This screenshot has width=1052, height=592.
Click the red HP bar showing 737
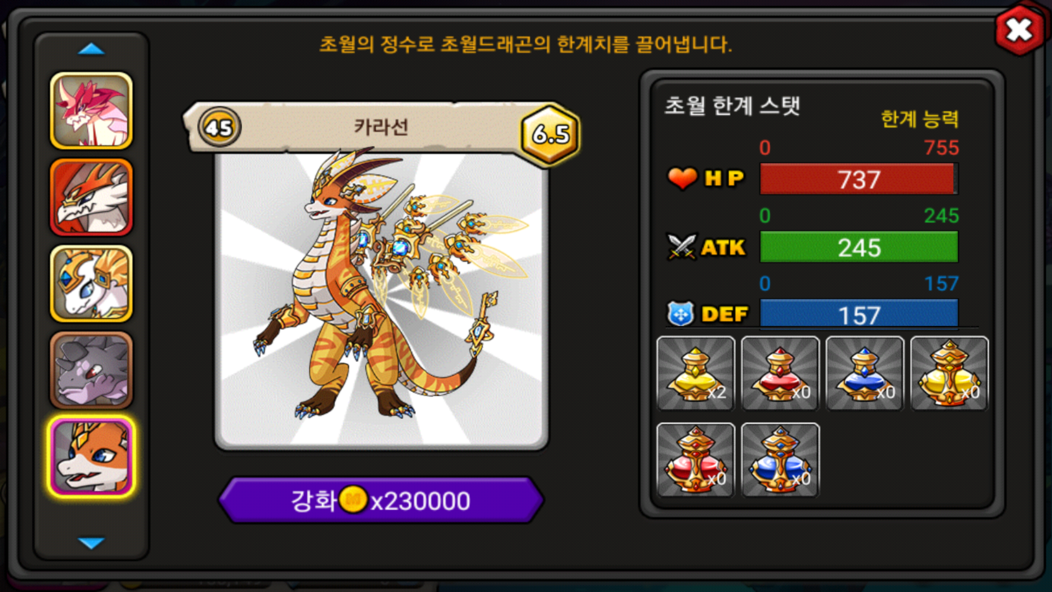click(x=859, y=179)
